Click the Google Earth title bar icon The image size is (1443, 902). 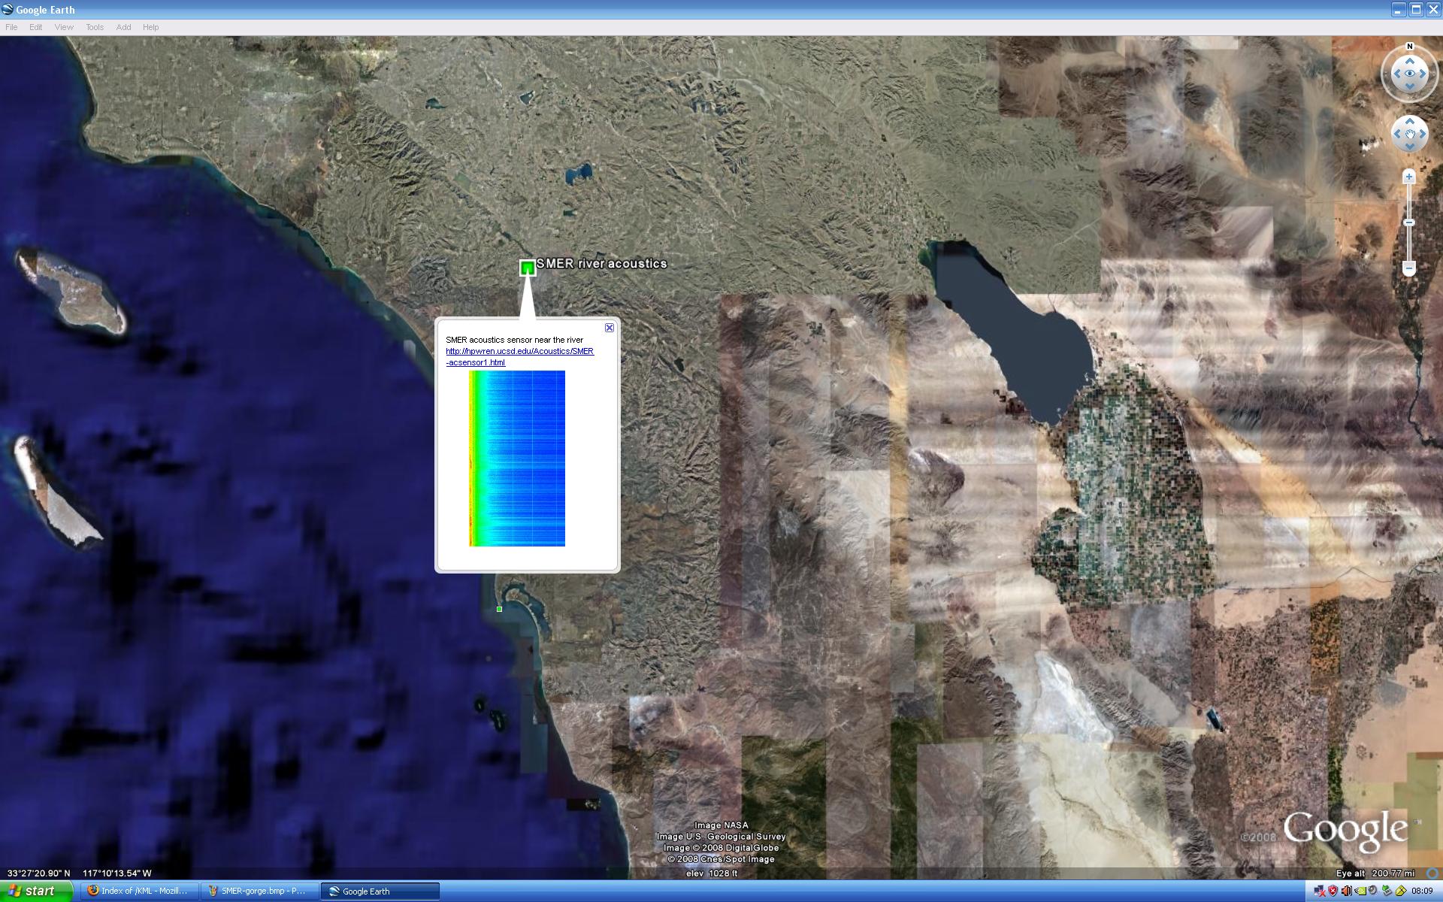pos(8,10)
